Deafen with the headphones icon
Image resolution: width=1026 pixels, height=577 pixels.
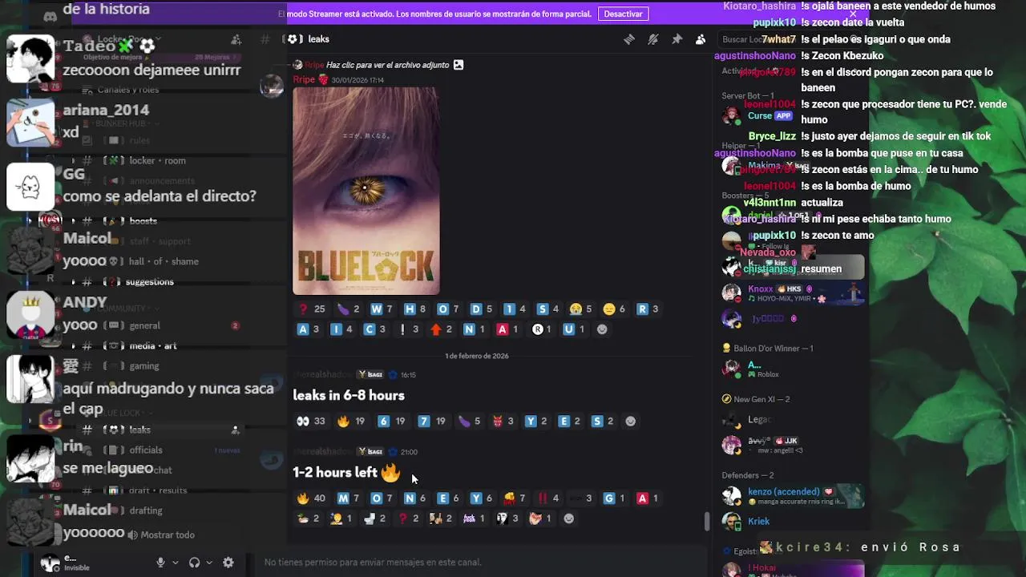click(194, 563)
